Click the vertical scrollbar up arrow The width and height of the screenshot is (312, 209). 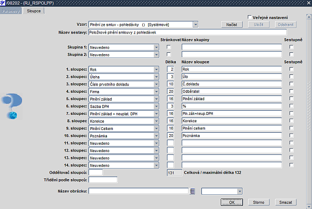click(x=309, y=17)
